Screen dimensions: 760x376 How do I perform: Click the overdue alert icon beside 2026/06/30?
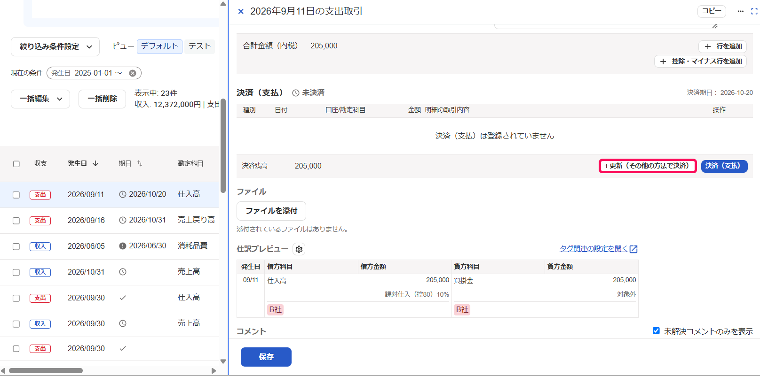[123, 246]
